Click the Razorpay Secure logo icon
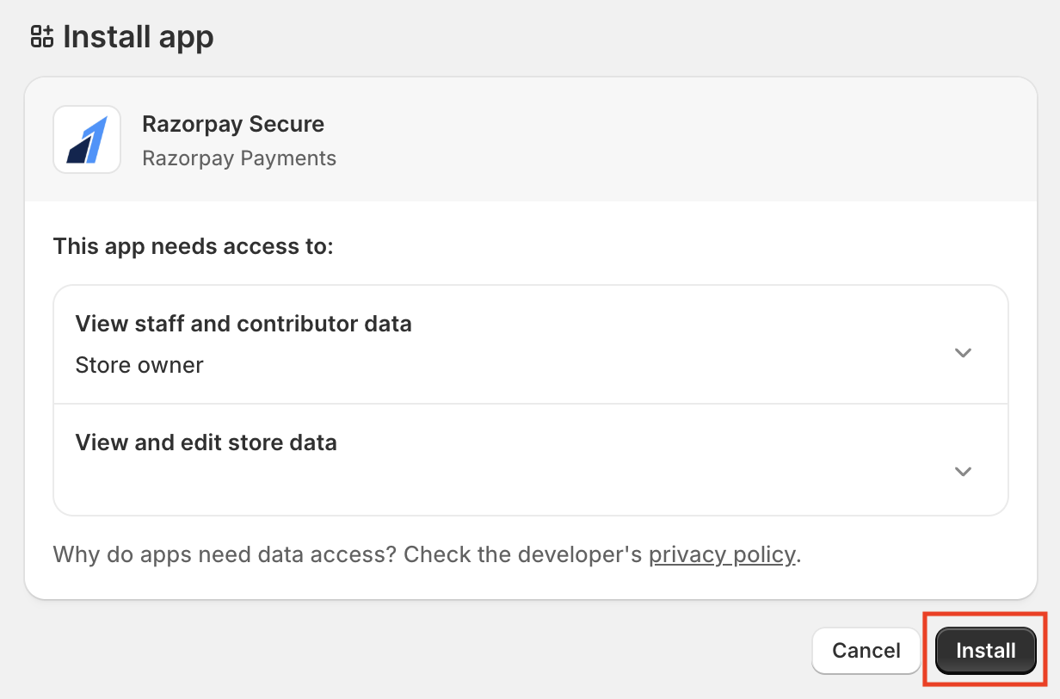The image size is (1060, 699). tap(87, 139)
